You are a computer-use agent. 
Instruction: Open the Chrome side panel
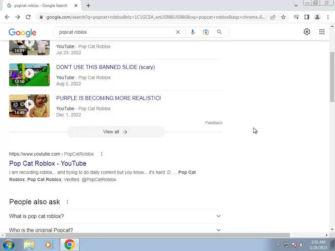pos(307,17)
